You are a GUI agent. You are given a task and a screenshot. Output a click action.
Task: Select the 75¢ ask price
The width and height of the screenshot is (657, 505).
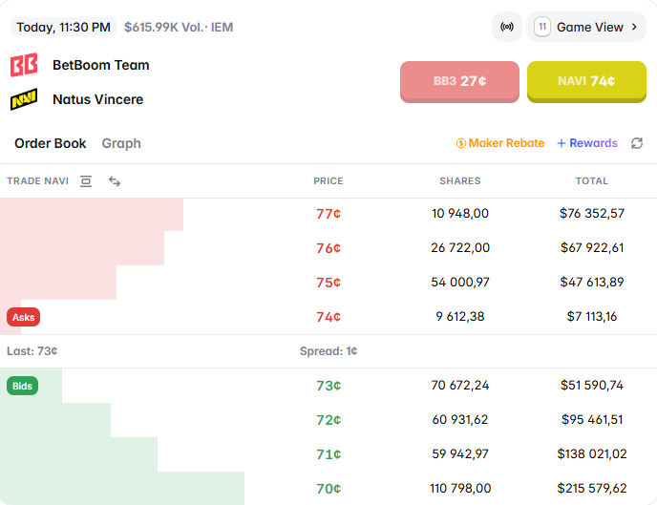328,283
